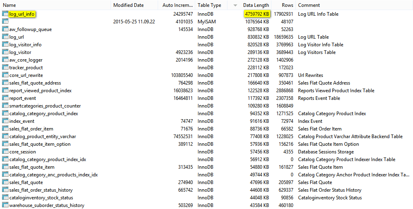
Task: Select the report_viewed_product_index table name
Action: point(41,91)
